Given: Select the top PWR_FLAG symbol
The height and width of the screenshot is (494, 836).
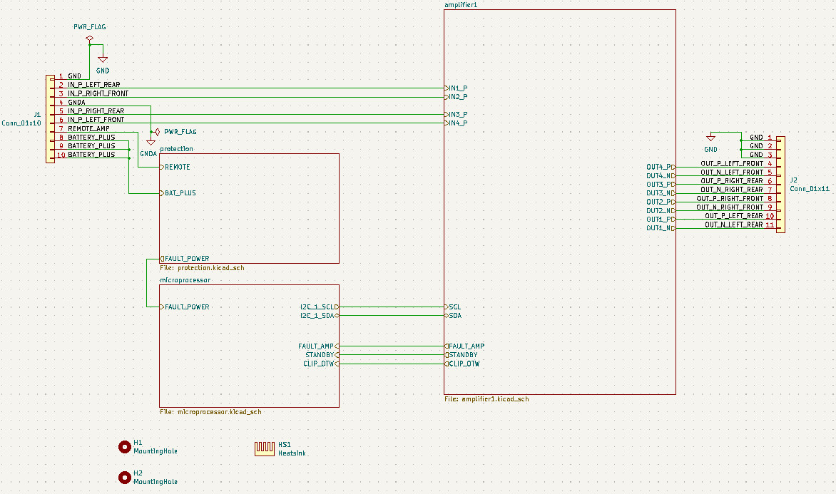Looking at the screenshot, I should [90, 38].
